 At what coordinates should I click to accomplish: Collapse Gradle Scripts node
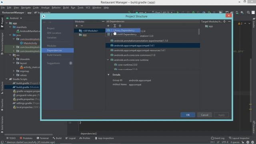coord(7,79)
